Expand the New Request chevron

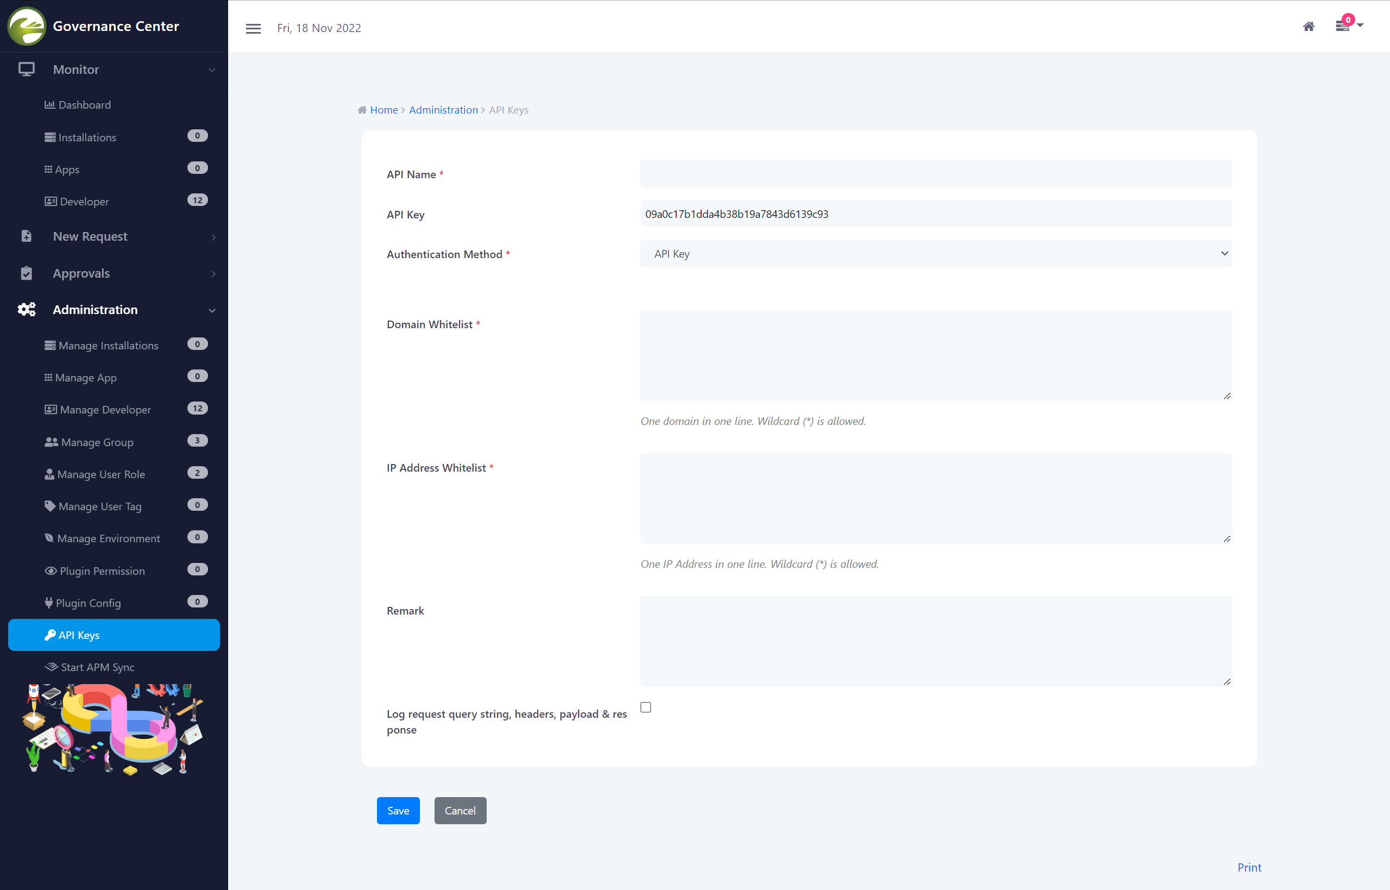[x=213, y=237]
